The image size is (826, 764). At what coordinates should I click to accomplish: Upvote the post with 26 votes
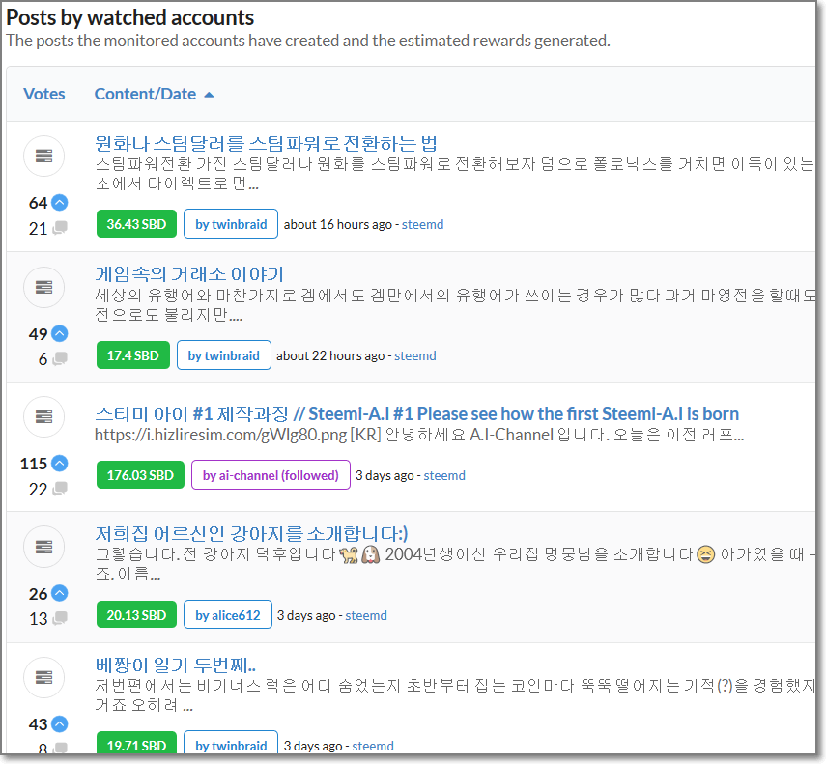(60, 593)
